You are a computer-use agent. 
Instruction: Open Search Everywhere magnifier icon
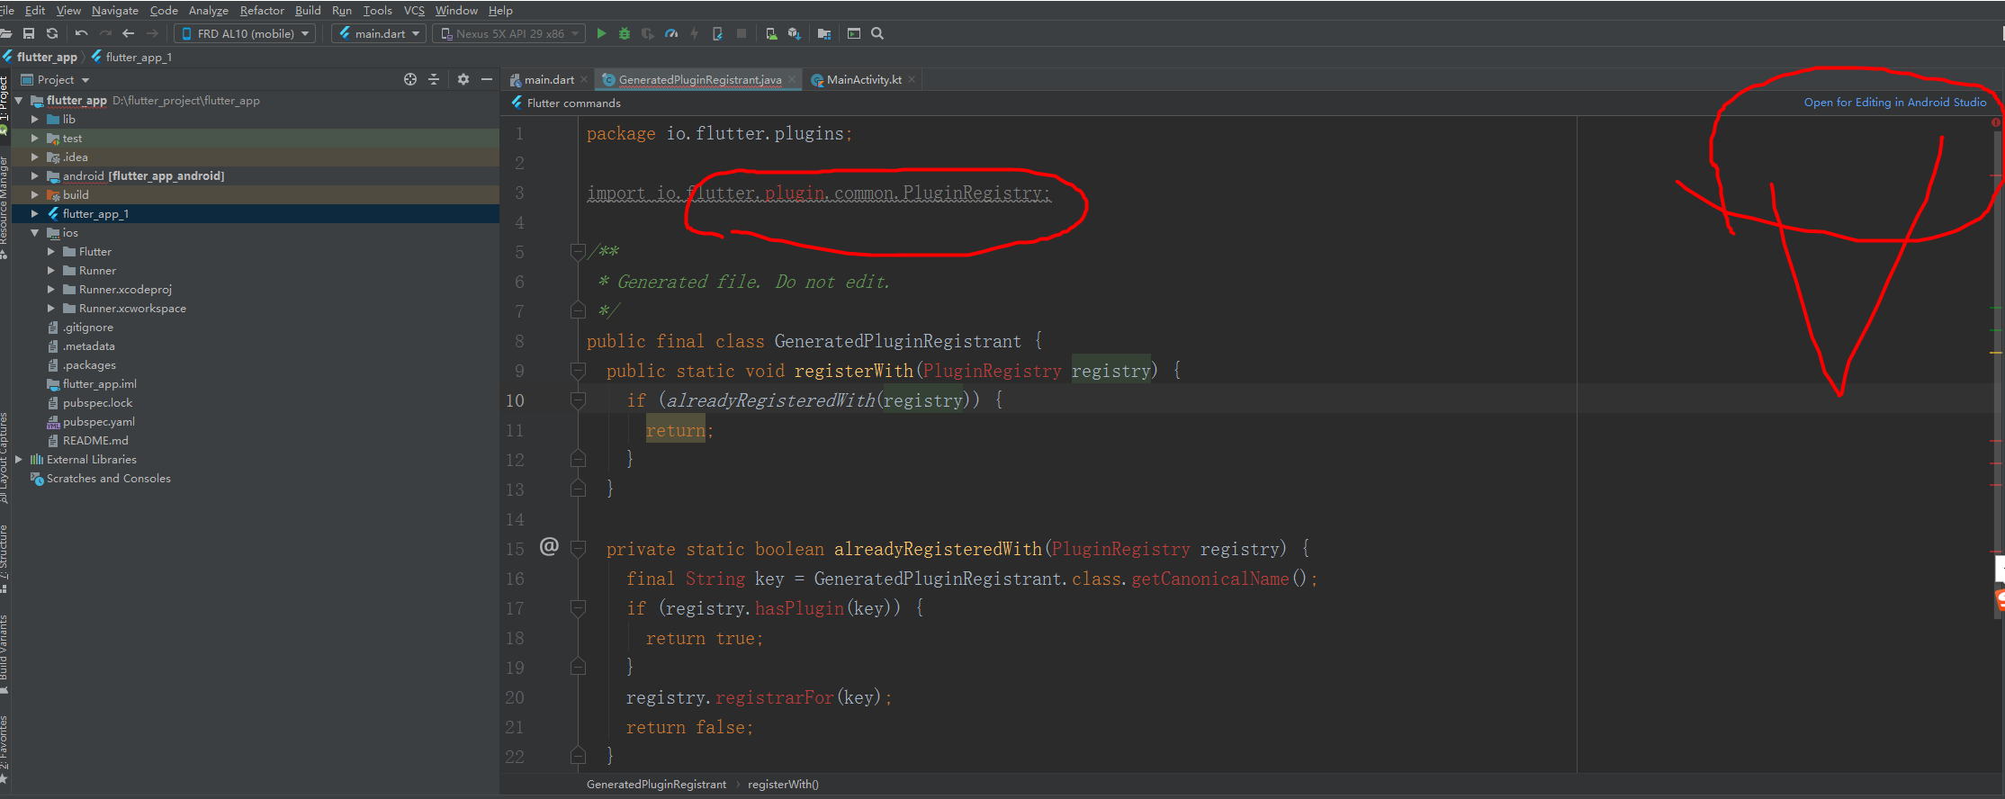tap(877, 33)
